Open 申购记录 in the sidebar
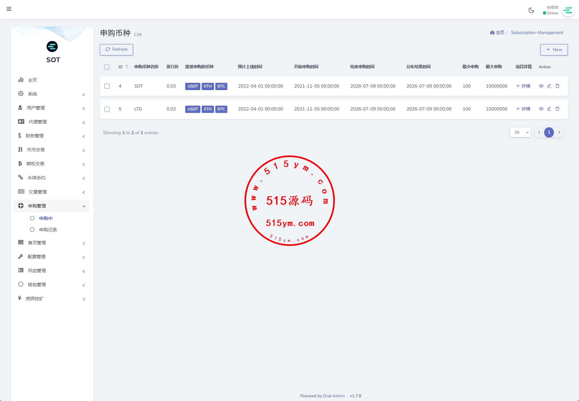This screenshot has width=579, height=401. click(x=48, y=230)
